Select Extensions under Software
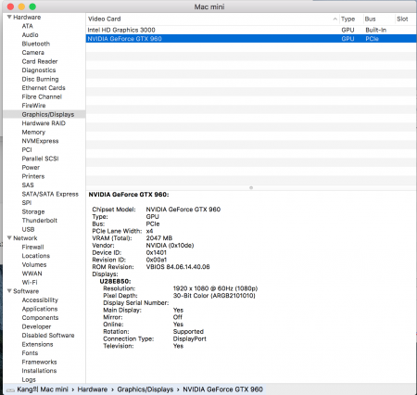Viewport: 417px width, 395px height. [x=37, y=344]
